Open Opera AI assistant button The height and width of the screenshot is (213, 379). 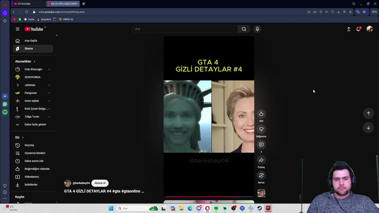374,12
